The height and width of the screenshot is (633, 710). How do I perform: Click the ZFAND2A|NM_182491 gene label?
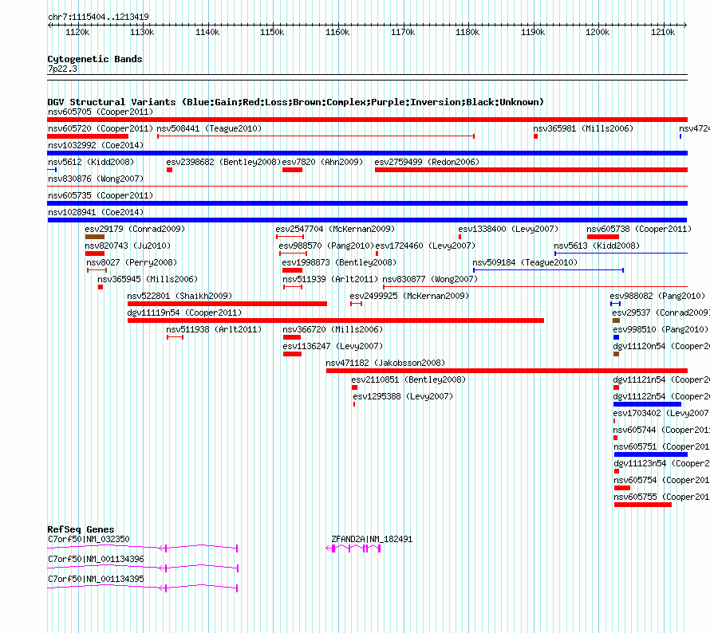point(372,540)
